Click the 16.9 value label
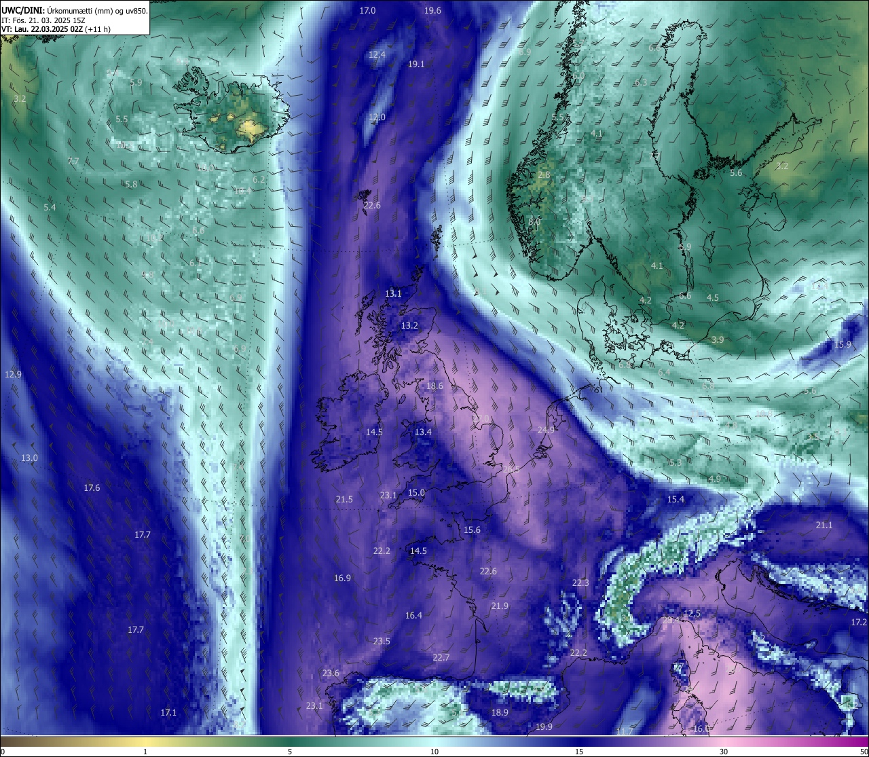This screenshot has width=869, height=757. (x=342, y=578)
